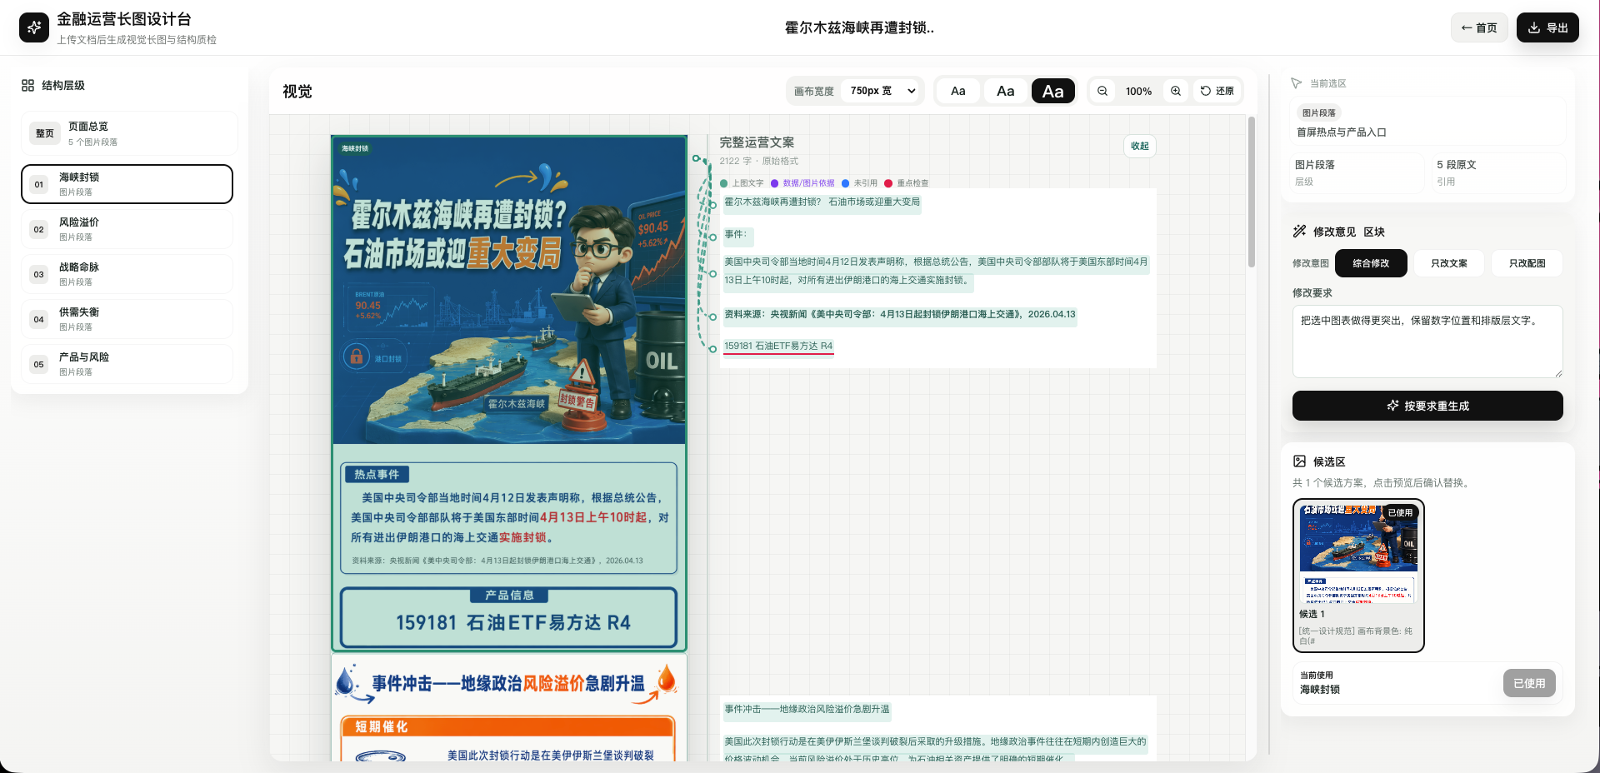Select section 02 风险溢价

[x=127, y=229]
